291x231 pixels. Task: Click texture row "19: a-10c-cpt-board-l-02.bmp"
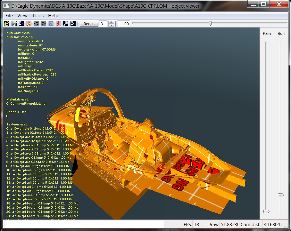click(x=42, y=208)
